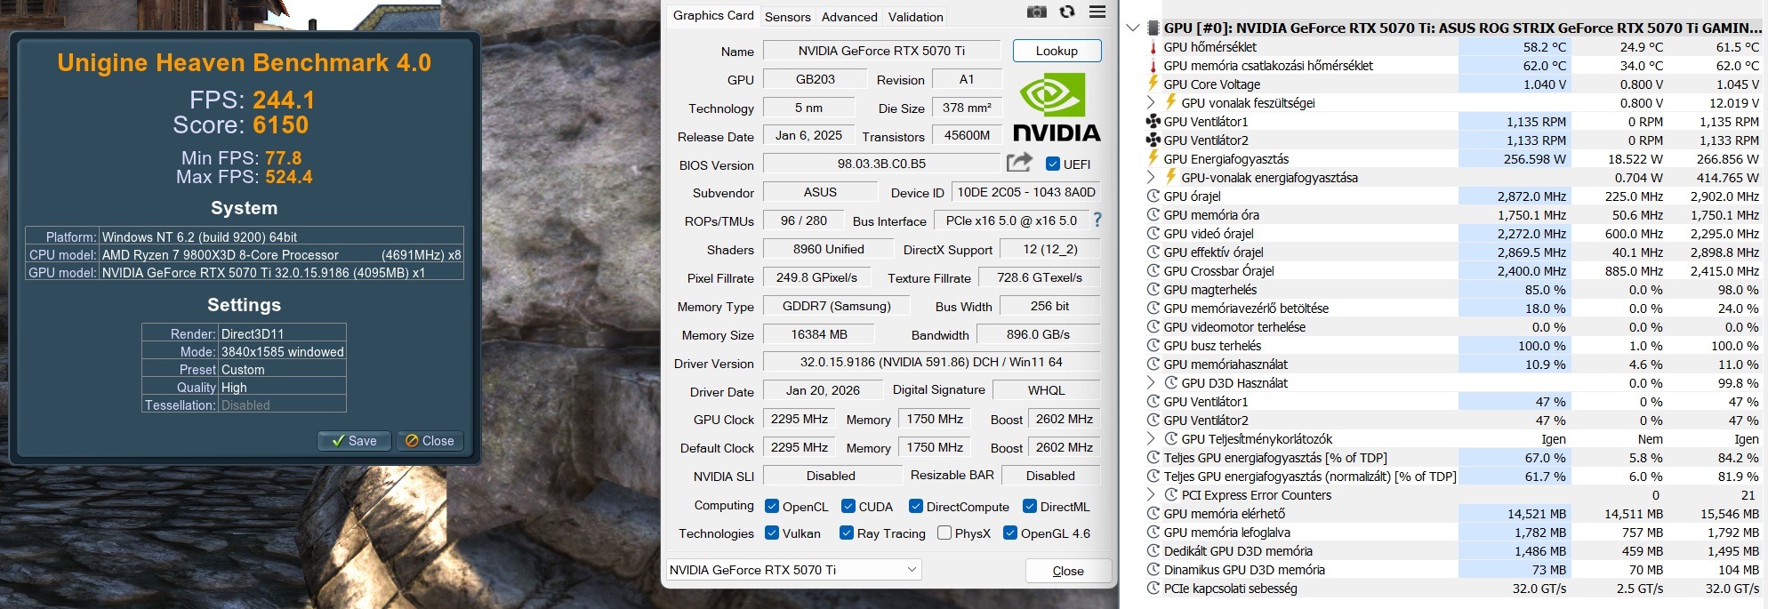Select the GPU memóriavezérlő betöltése row

click(1453, 309)
